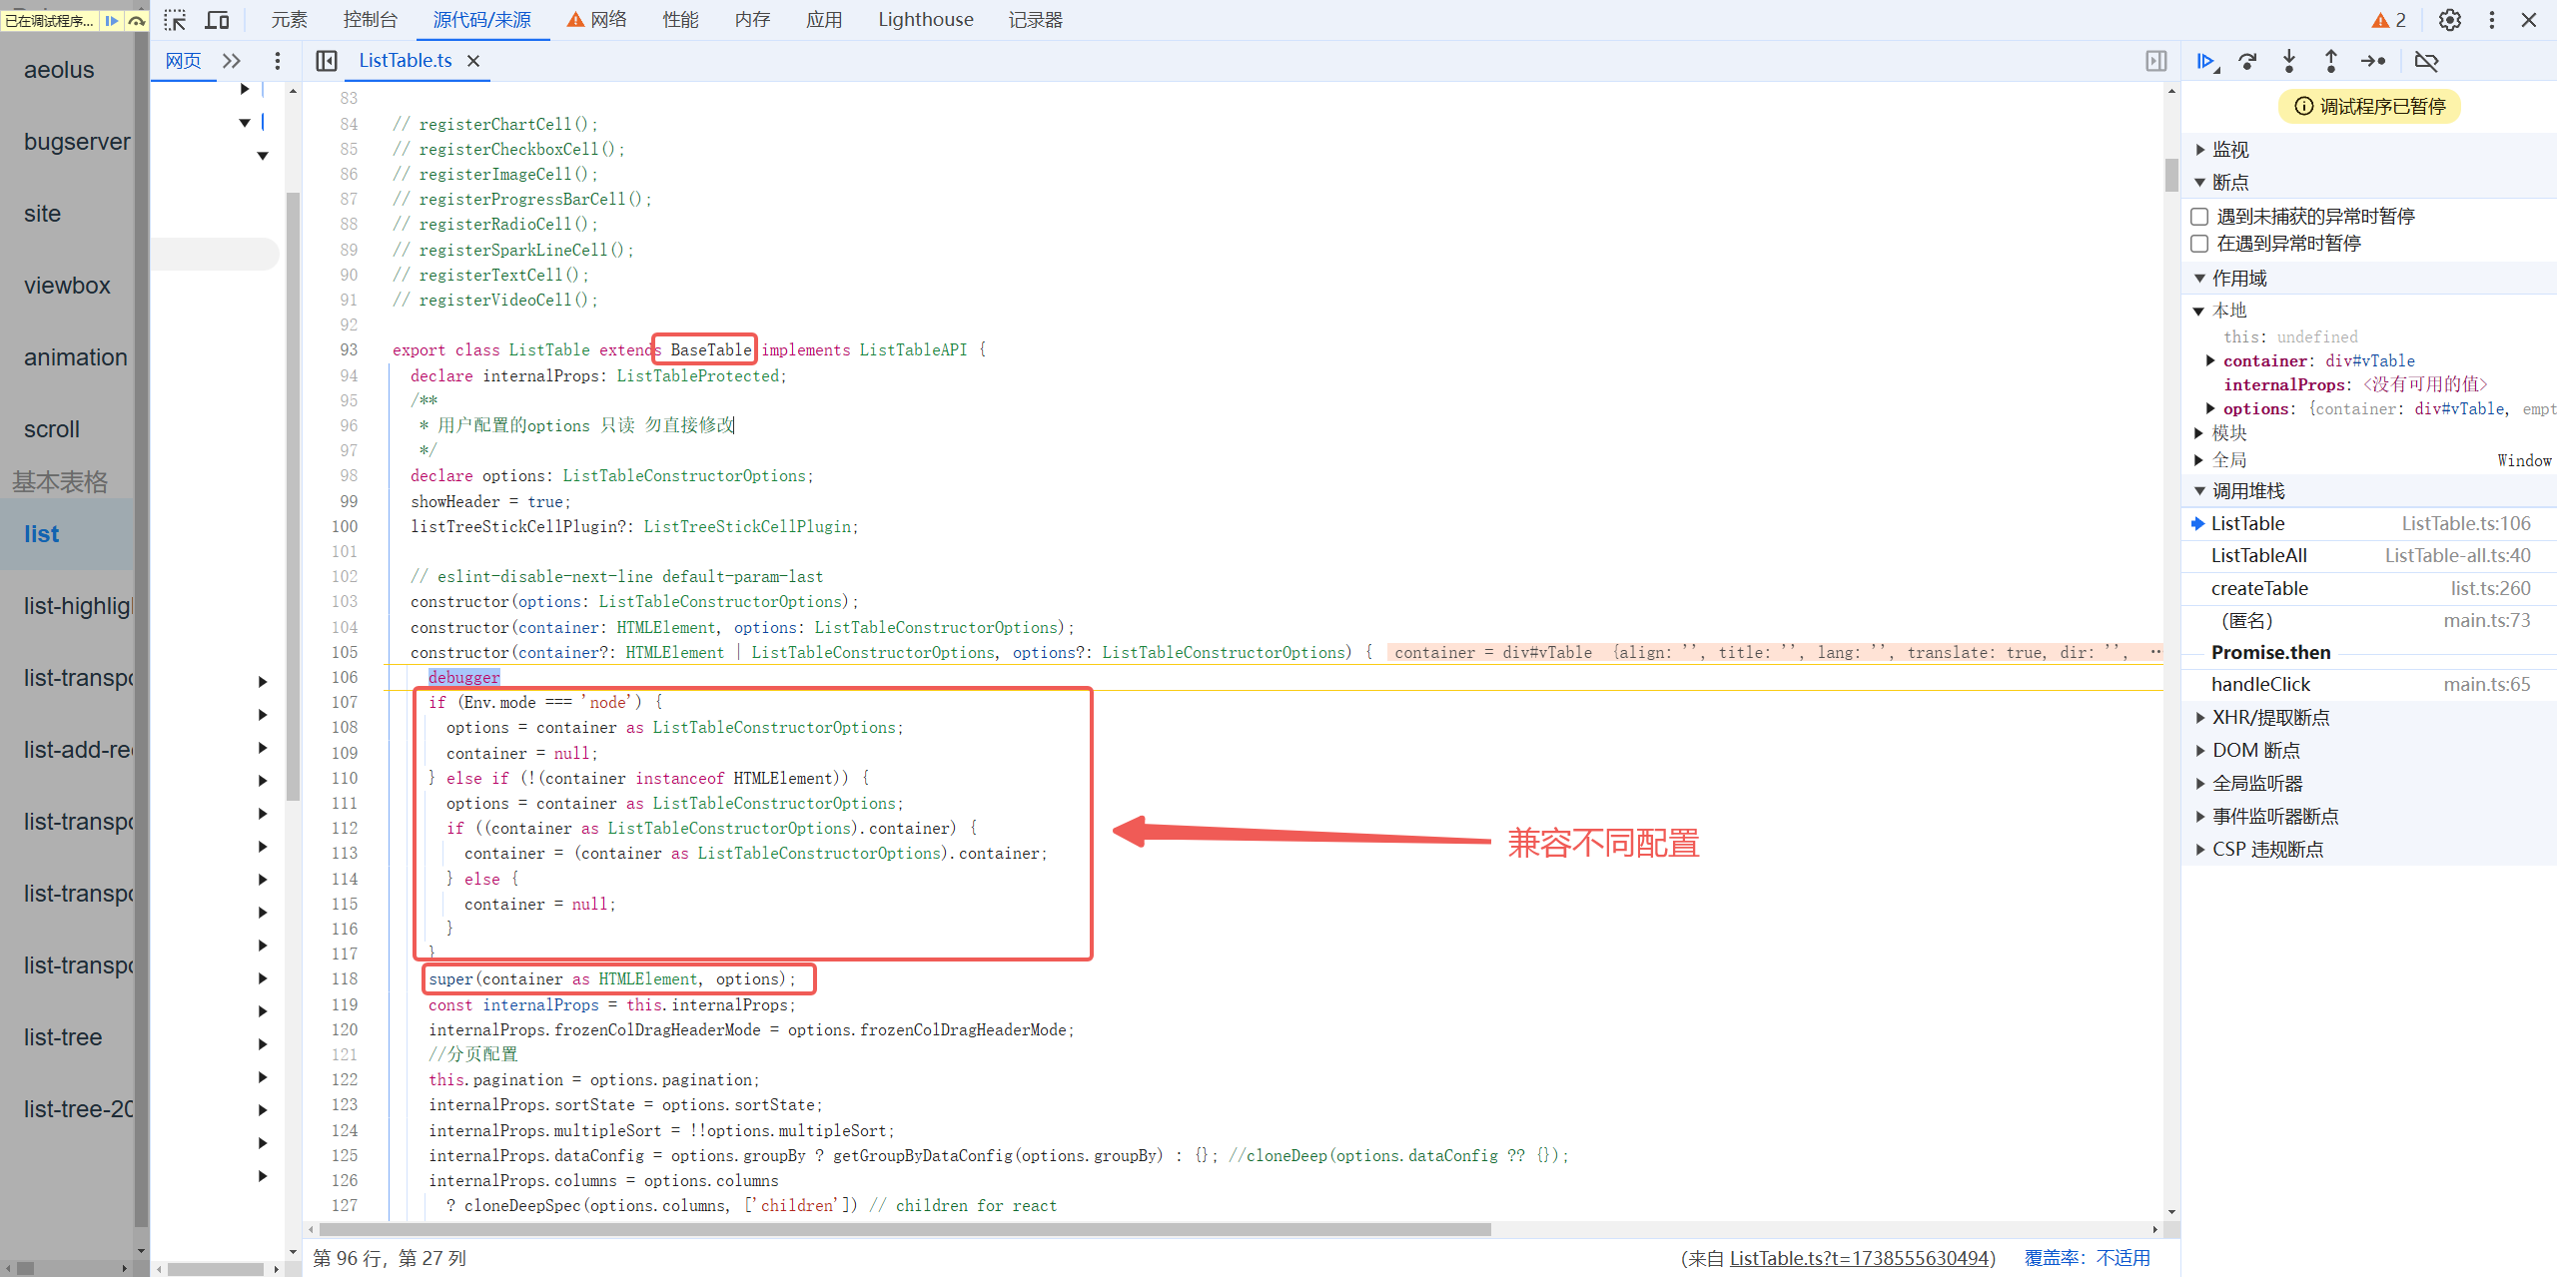Open the ListTable.ts source link in status bar
This screenshot has height=1277, width=2557.
1861,1258
